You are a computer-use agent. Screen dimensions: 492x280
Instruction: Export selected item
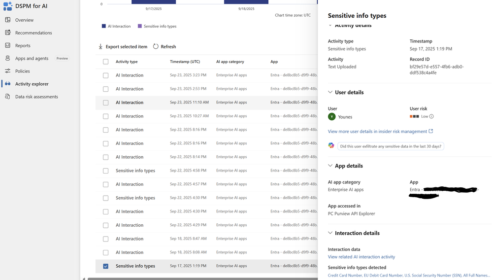[126, 46]
